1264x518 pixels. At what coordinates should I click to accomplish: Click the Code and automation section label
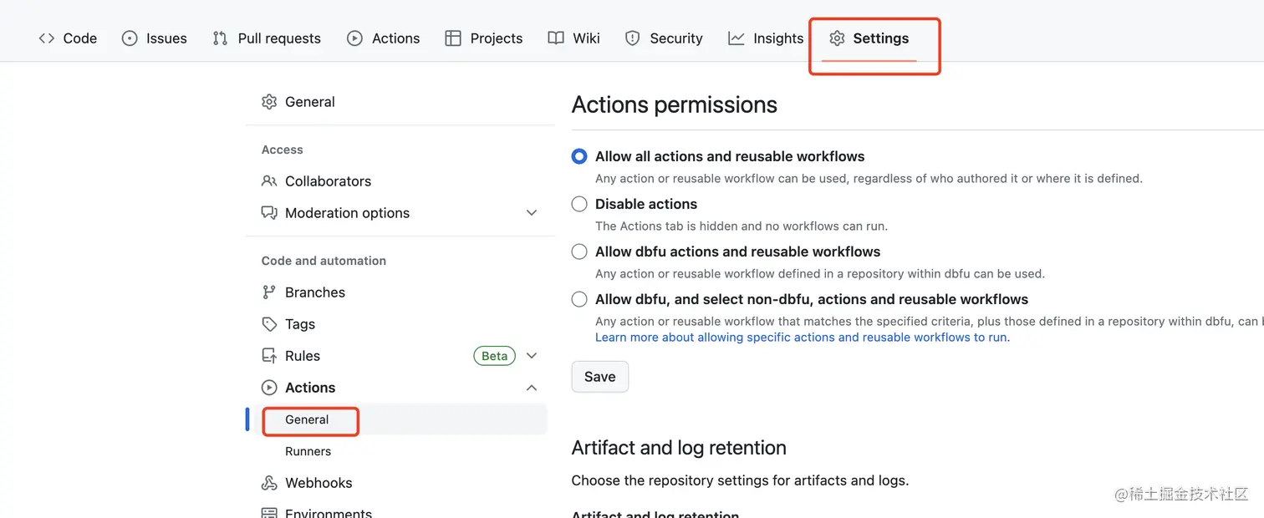[x=324, y=261]
